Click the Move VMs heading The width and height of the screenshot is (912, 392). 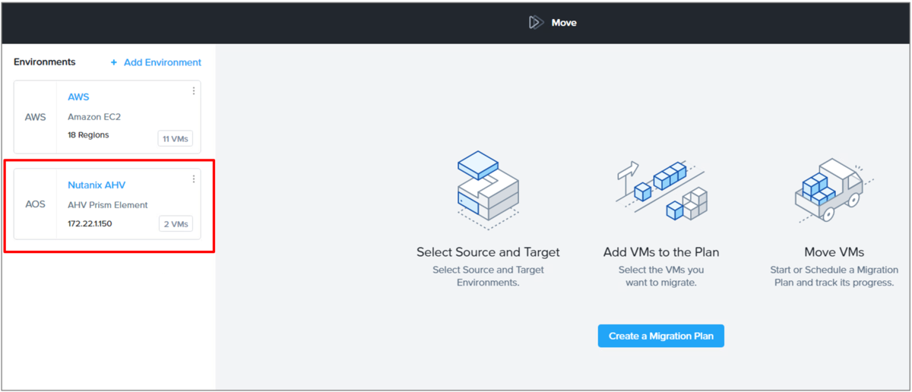point(834,252)
